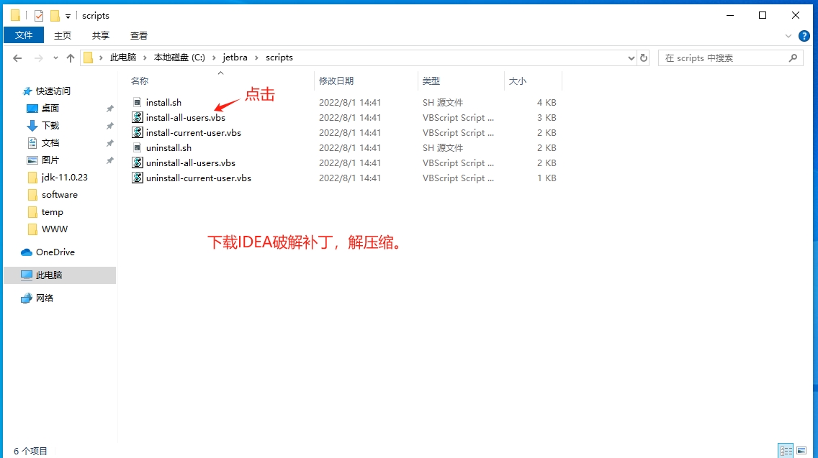Click the install-all-users.vbs script icon
The height and width of the screenshot is (458, 818).
tap(138, 118)
